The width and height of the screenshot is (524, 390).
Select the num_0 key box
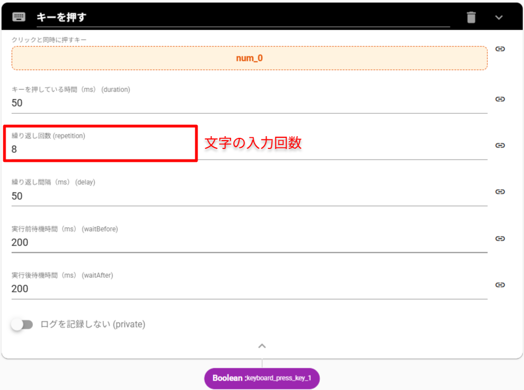249,58
